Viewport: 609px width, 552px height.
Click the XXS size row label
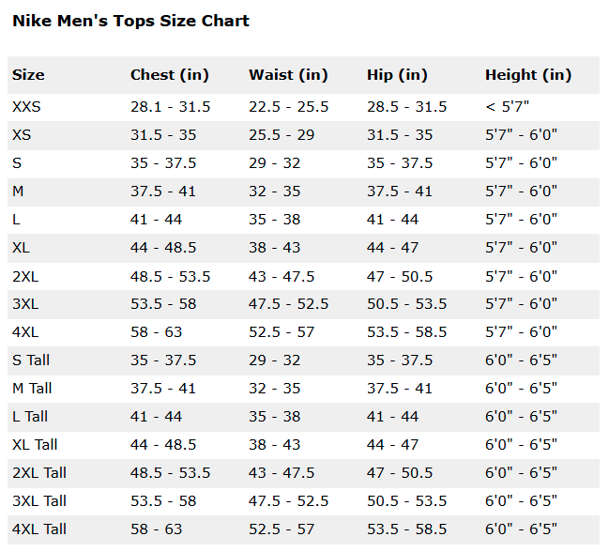click(26, 107)
